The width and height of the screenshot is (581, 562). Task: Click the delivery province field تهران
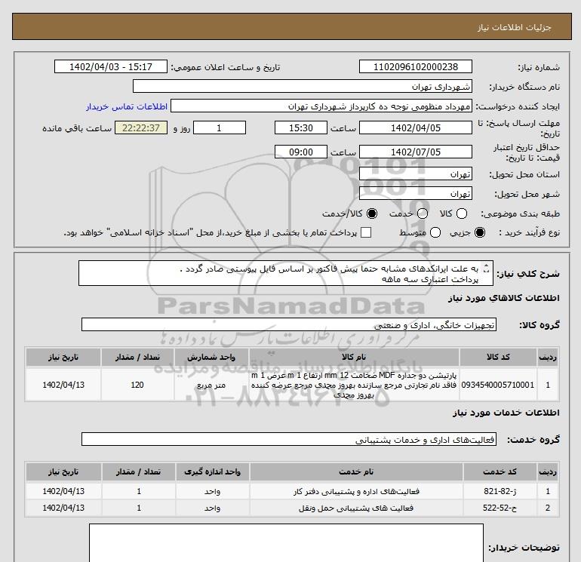[x=415, y=174]
